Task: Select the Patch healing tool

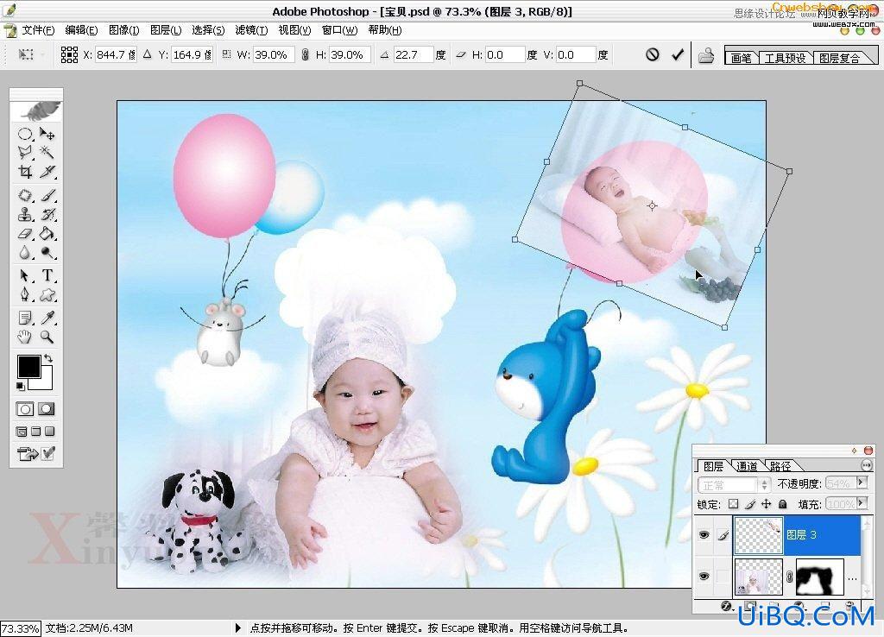Action: pos(24,196)
